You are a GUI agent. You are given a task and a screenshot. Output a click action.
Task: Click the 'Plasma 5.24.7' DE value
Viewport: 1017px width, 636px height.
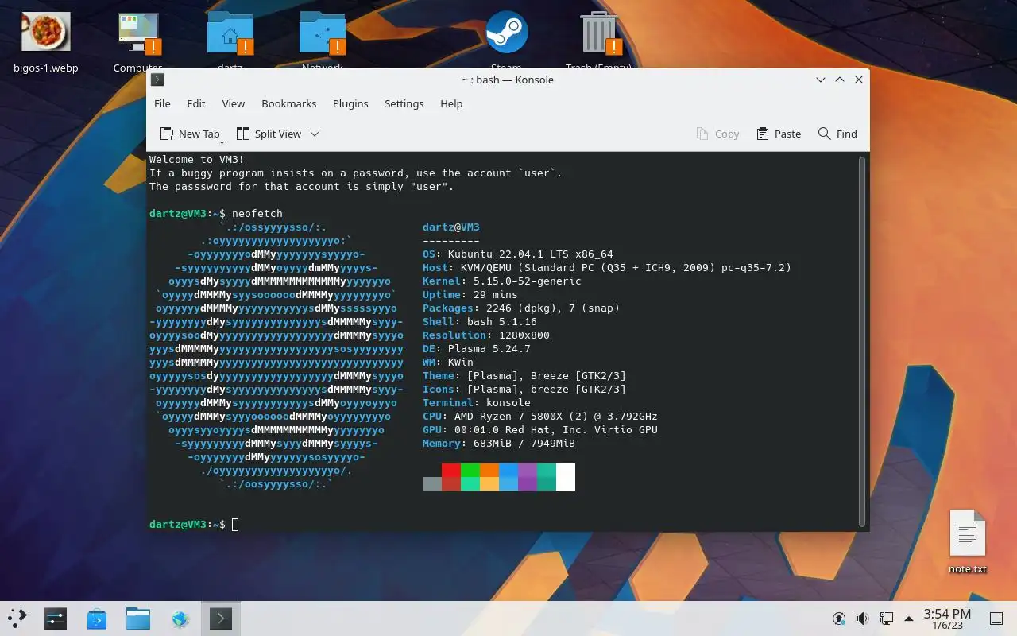pyautogui.click(x=489, y=349)
